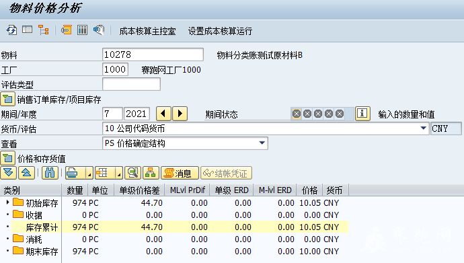Click the 单级 ERD column header

tap(231, 190)
